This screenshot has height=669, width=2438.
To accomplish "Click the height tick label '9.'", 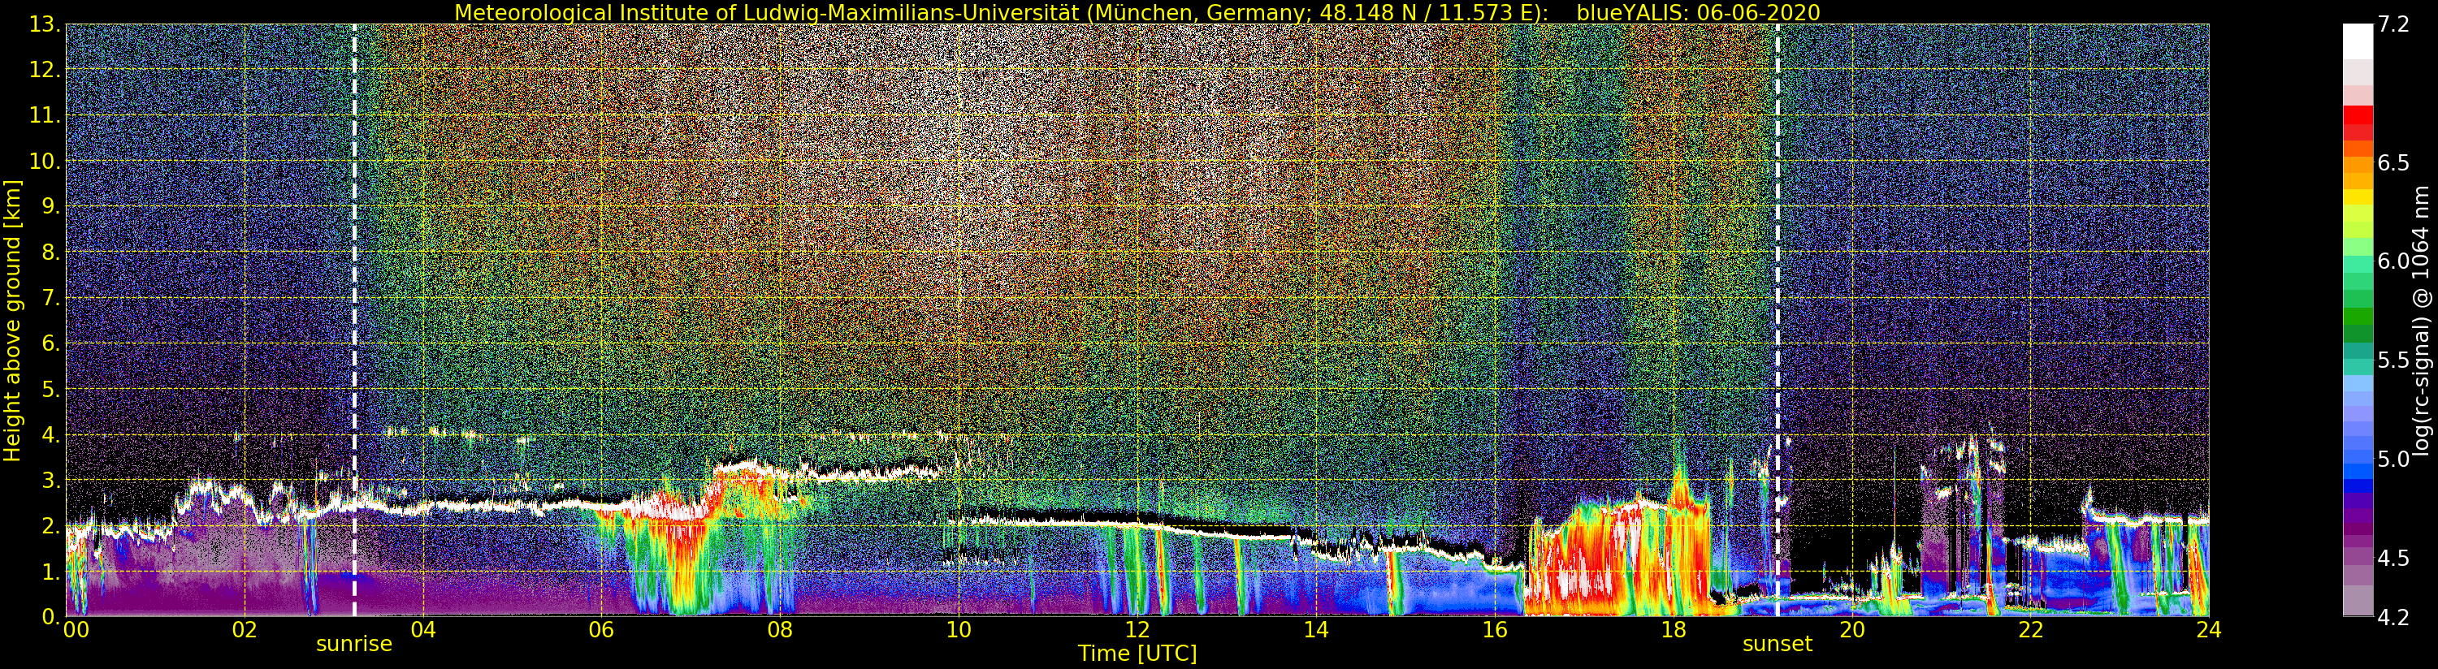I will tap(51, 206).
